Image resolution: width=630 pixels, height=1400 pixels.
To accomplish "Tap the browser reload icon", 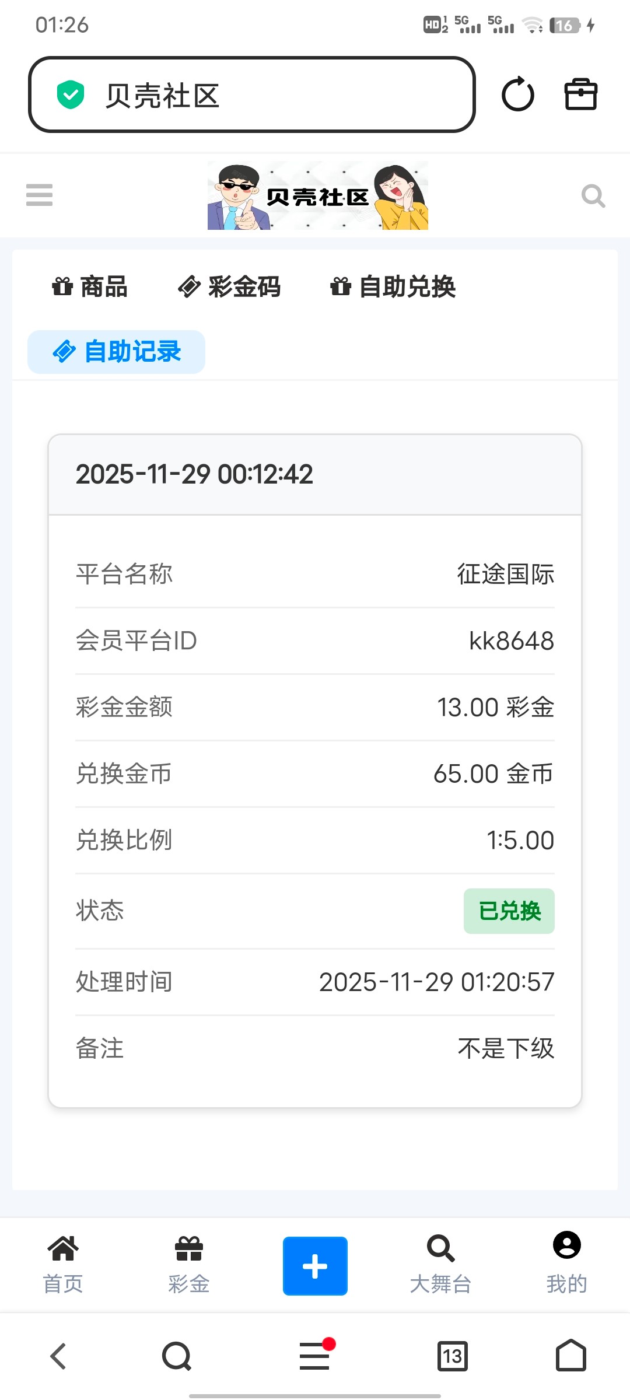I will click(x=517, y=94).
